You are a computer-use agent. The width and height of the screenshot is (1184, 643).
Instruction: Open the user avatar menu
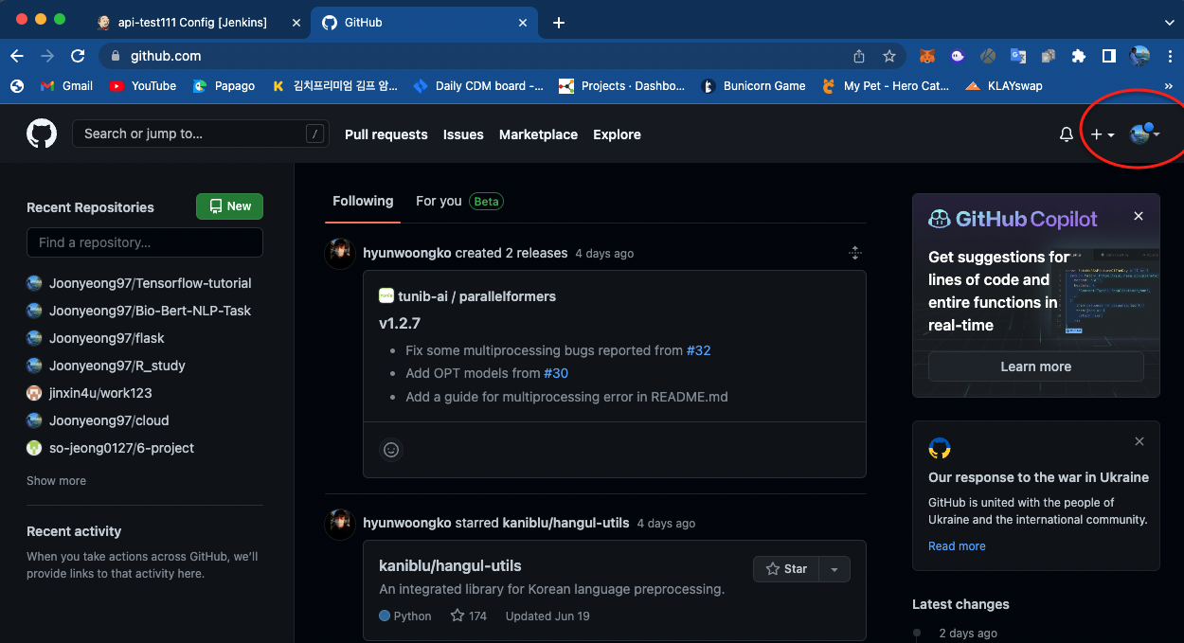point(1144,134)
